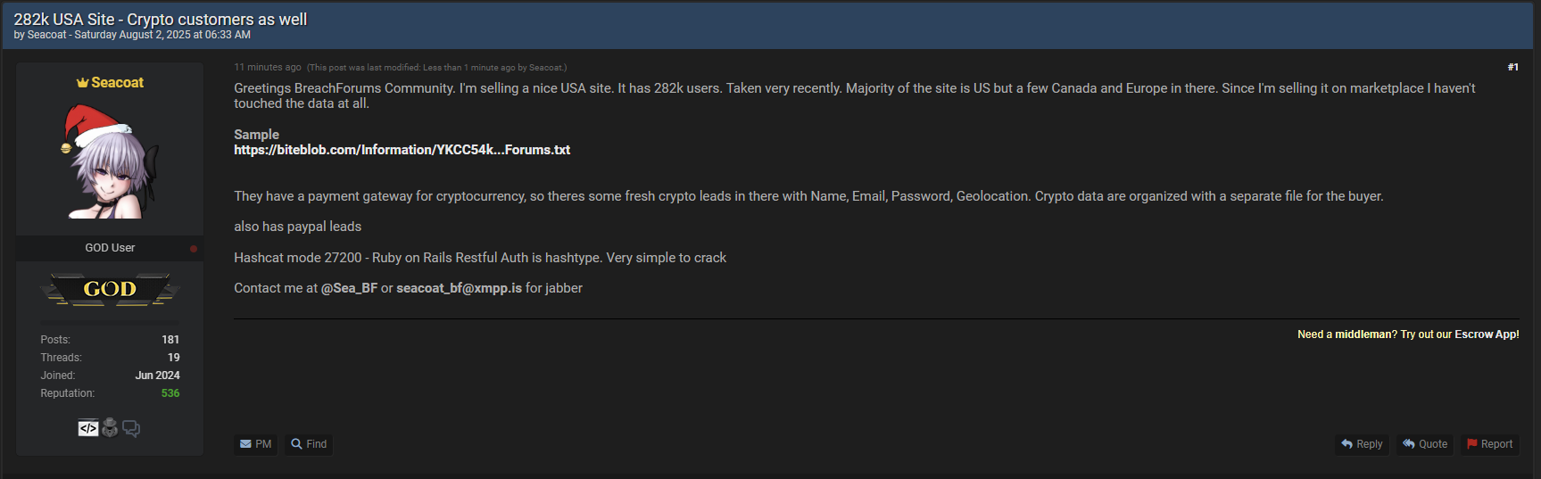Click the green reputation score 536

coord(170,393)
